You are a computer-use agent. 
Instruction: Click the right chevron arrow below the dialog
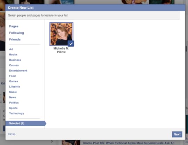[52, 142]
